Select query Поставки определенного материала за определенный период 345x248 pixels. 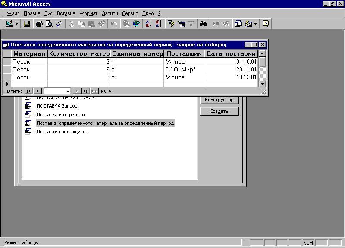coord(105,123)
